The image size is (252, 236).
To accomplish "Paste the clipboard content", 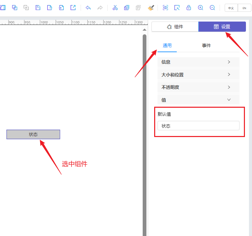I will point(138,7).
